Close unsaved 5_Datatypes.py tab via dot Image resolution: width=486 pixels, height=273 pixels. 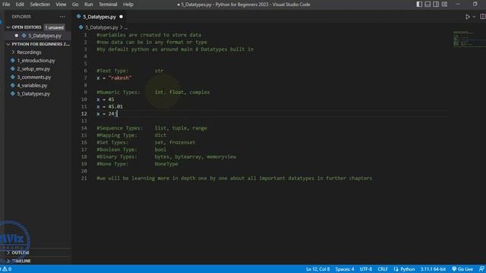coord(121,17)
